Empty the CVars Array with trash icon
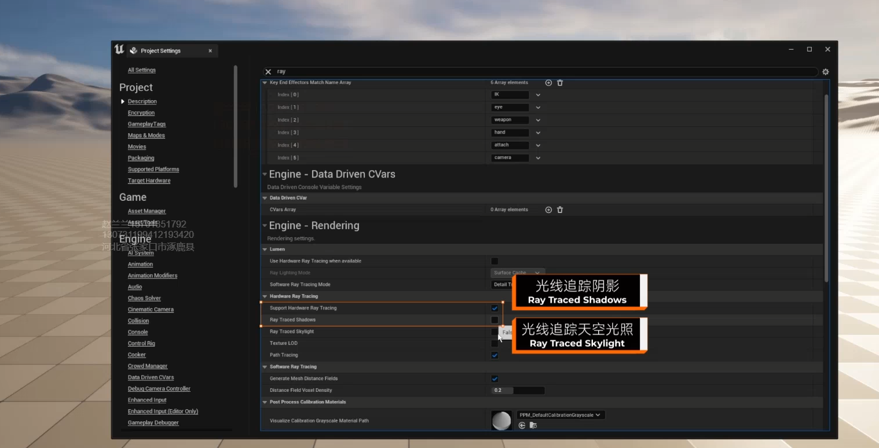Image resolution: width=879 pixels, height=448 pixels. point(560,210)
